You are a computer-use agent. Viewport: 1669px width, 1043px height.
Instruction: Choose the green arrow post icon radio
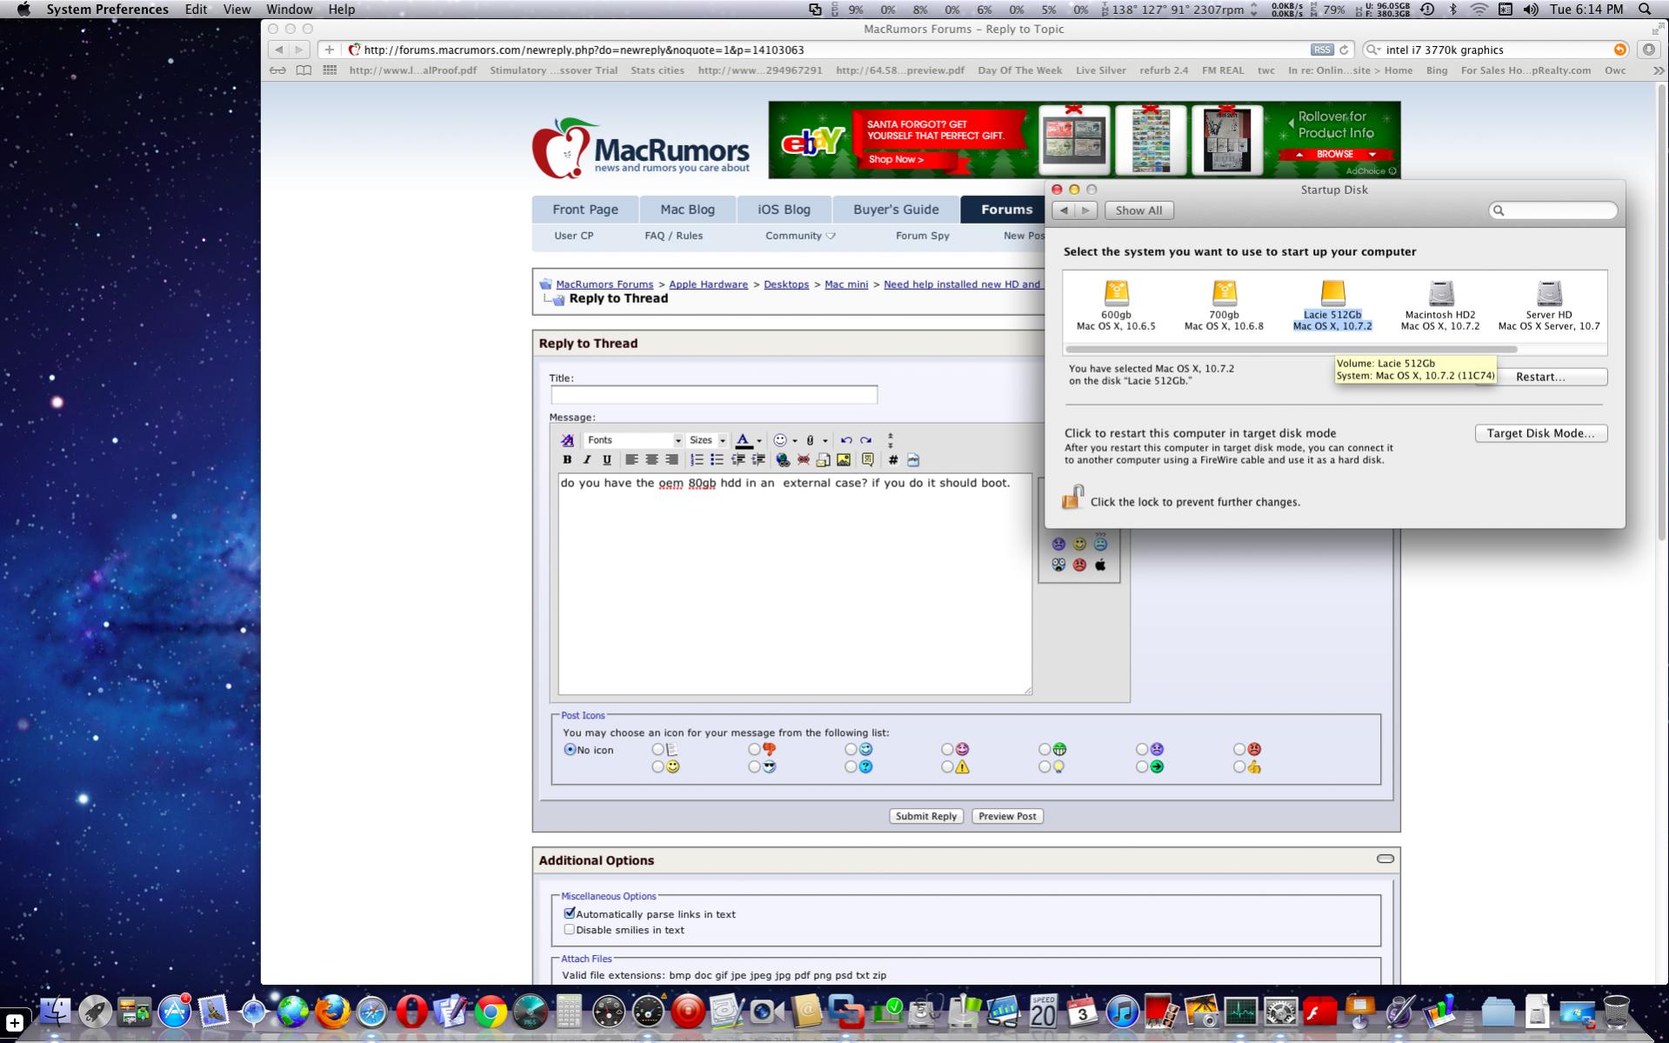1142,766
